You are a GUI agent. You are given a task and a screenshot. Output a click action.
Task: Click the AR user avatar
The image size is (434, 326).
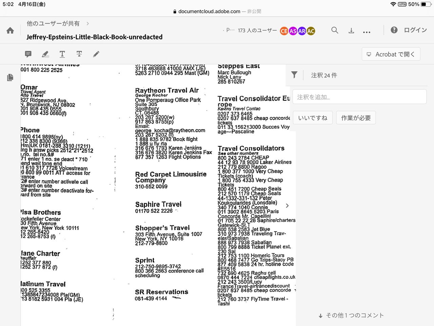pyautogui.click(x=302, y=31)
